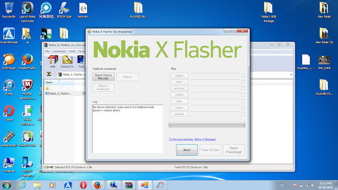The height and width of the screenshot is (190, 338).
Task: Launch Nokia PC Suite desktop shortcut
Action: click(27, 139)
